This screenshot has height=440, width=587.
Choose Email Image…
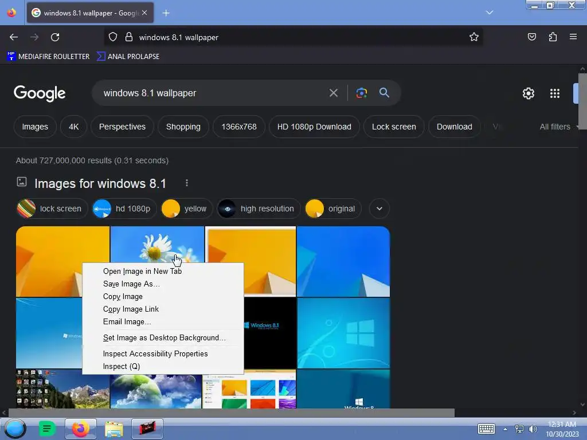tap(163, 322)
